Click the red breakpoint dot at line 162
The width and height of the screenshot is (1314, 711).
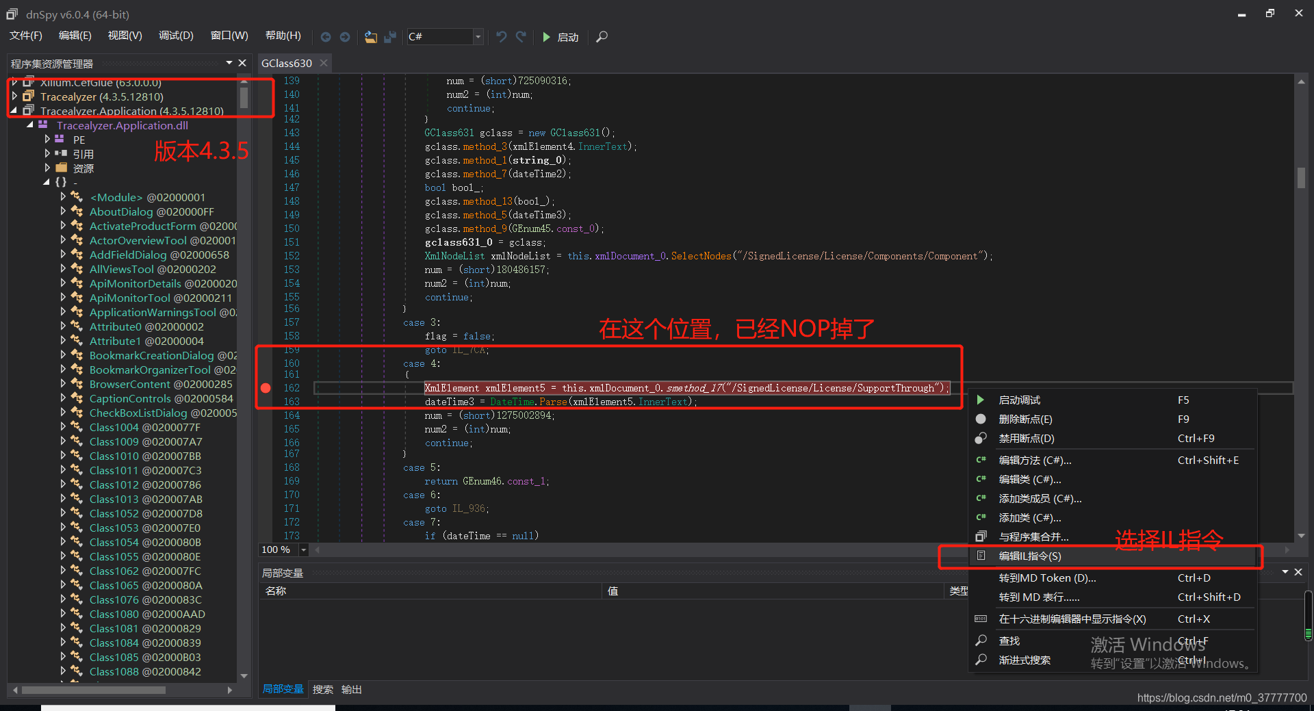pyautogui.click(x=266, y=388)
